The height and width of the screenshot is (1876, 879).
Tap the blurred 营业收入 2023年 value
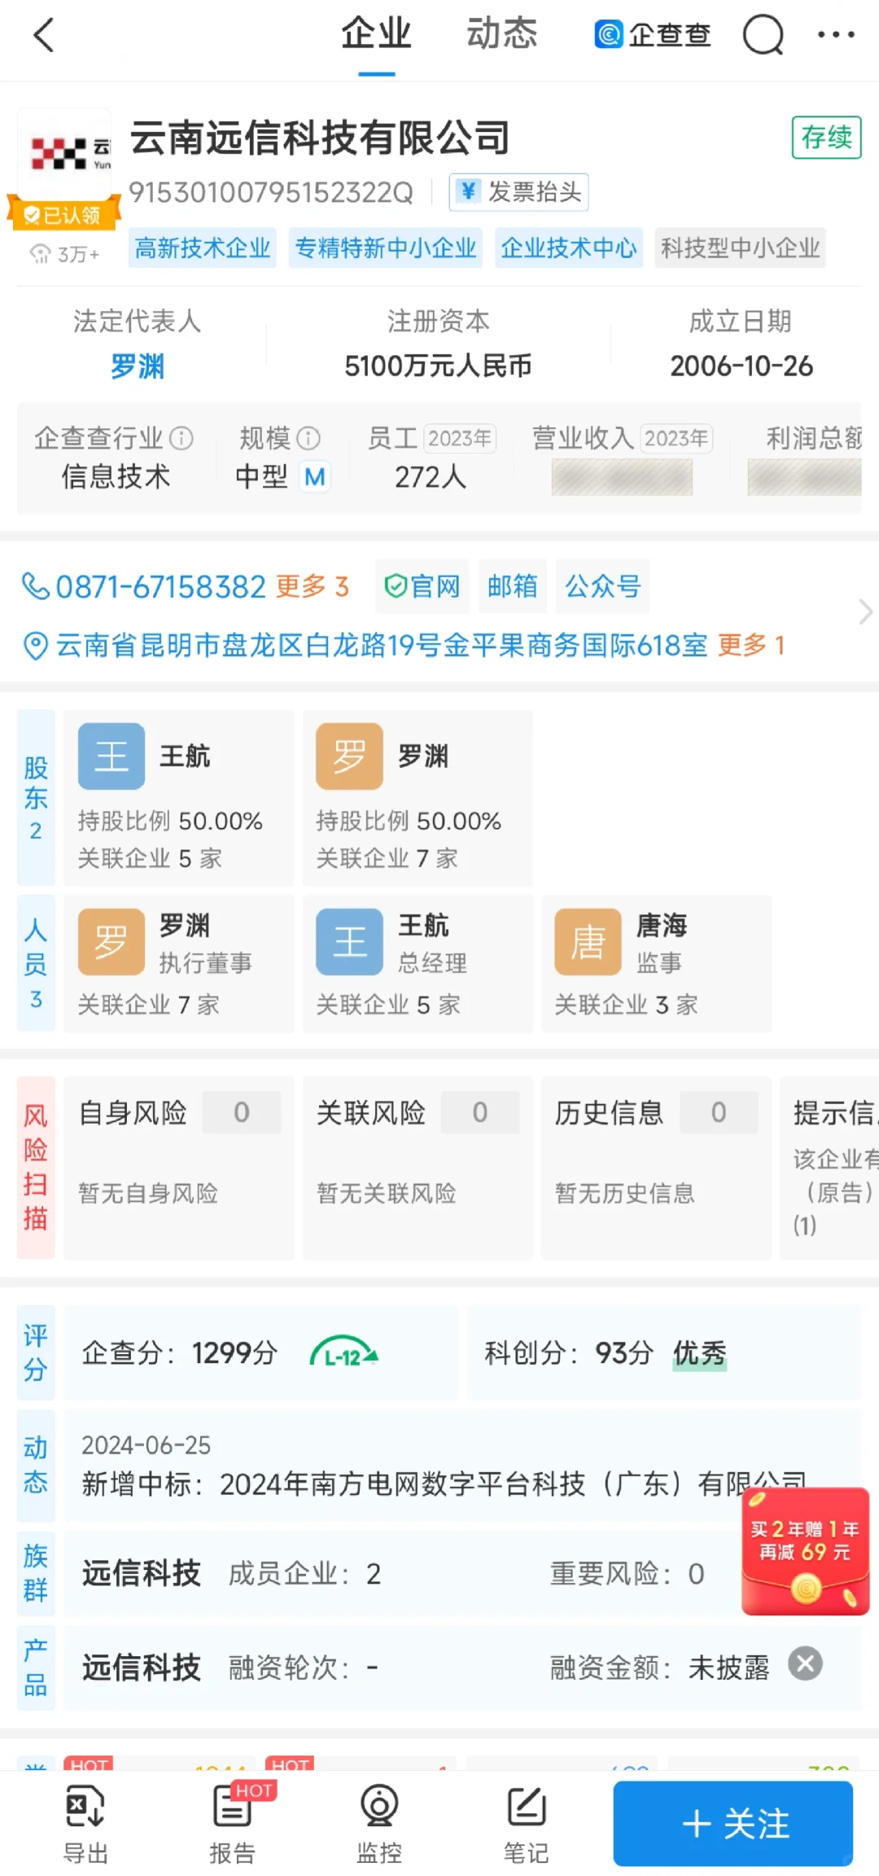tap(622, 477)
